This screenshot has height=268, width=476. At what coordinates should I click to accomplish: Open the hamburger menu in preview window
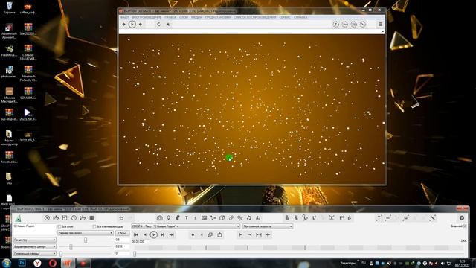click(x=380, y=25)
